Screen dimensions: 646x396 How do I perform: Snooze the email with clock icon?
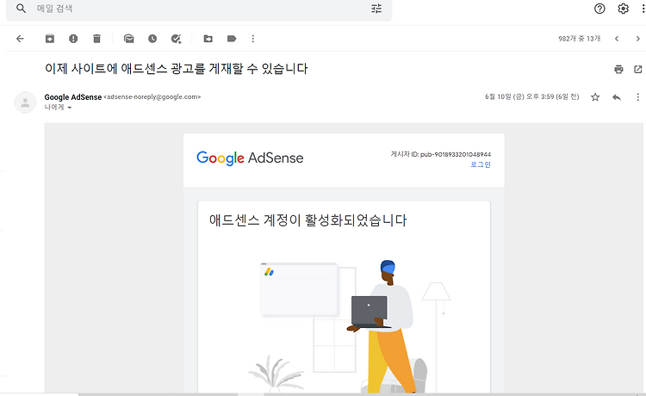pos(152,39)
